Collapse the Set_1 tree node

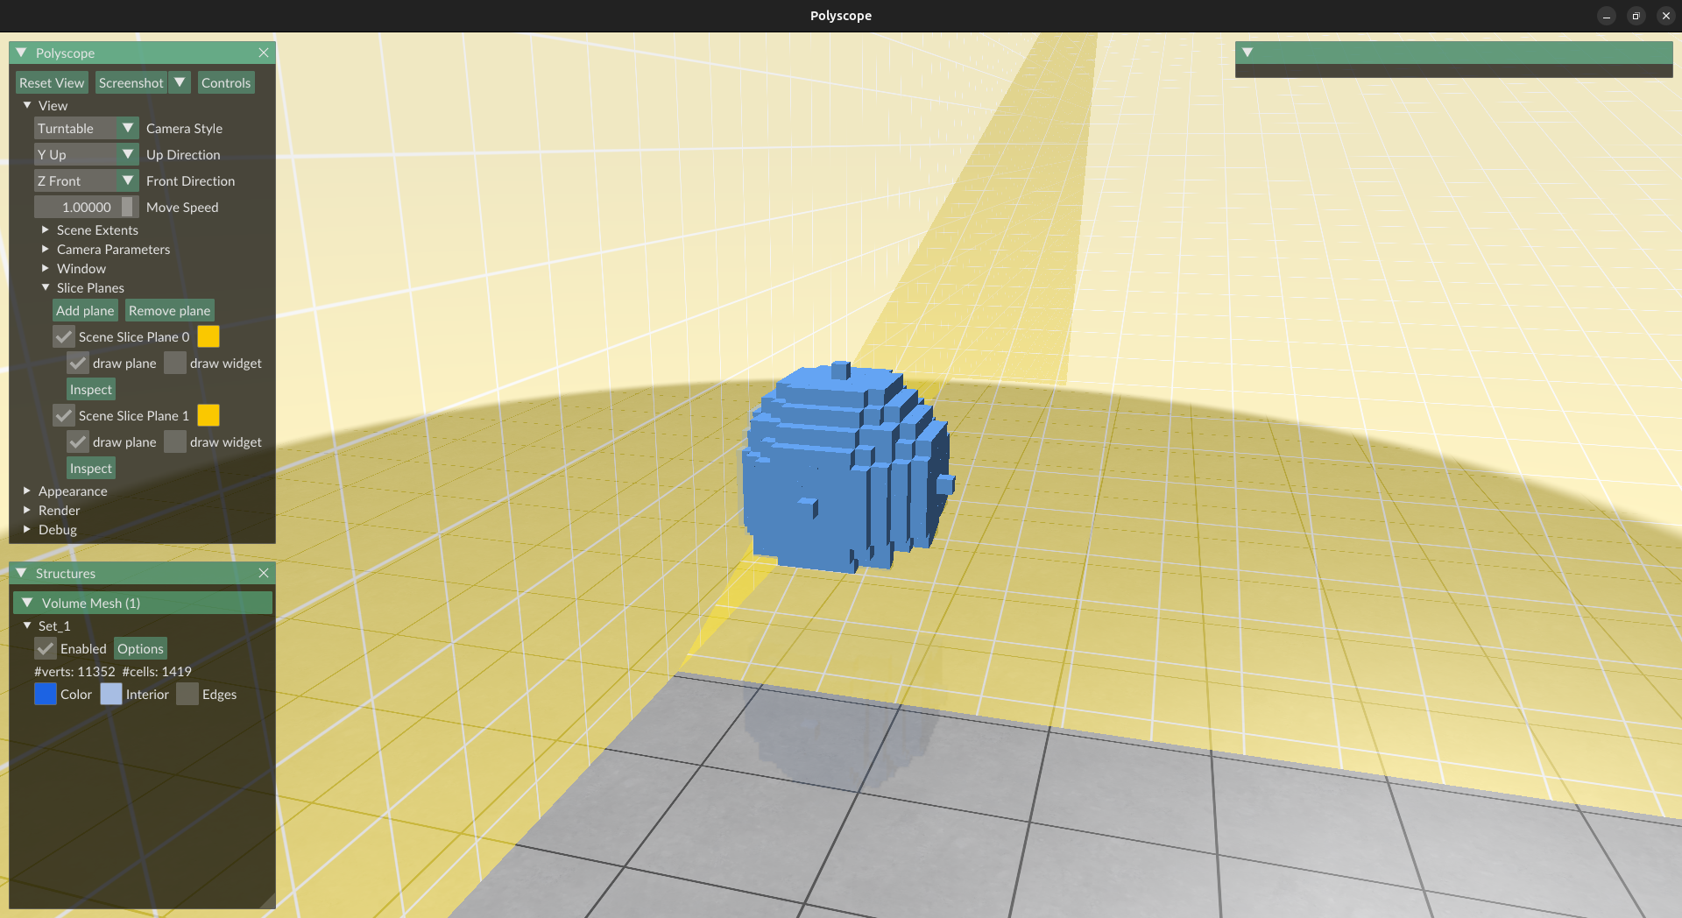(x=27, y=626)
